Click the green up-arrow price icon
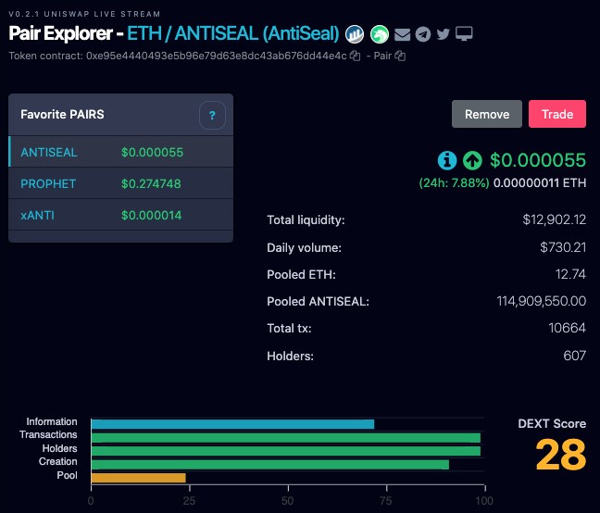Viewport: 600px width, 513px height. pyautogui.click(x=472, y=160)
